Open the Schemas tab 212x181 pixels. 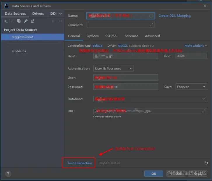pyautogui.click(x=132, y=36)
